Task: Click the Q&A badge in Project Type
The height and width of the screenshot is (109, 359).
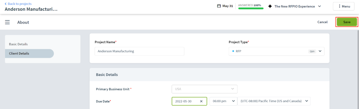Action: 312,51
